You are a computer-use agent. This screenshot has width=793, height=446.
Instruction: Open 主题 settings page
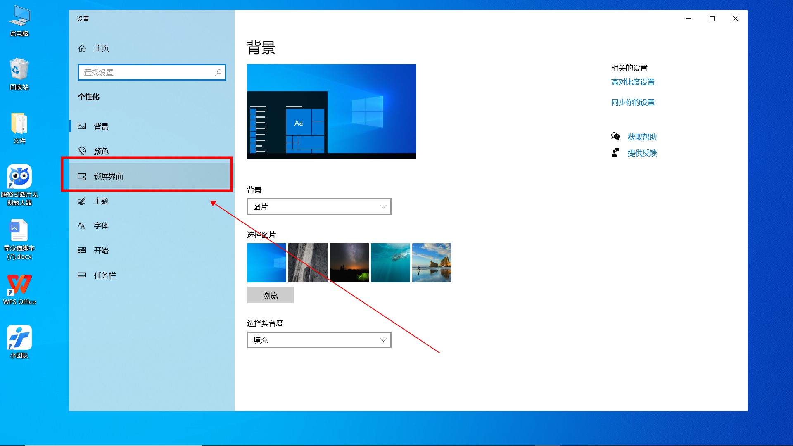coord(152,201)
